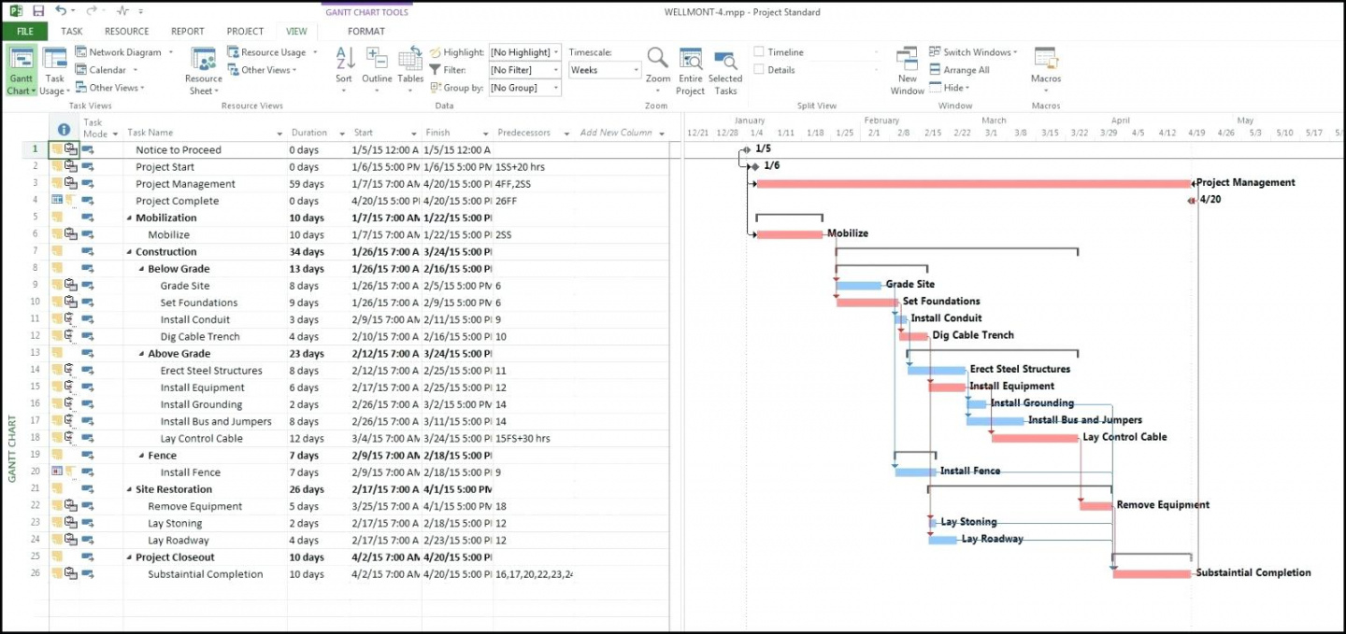Open the Highlight dropdown
Viewport: 1346px width, 634px height.
point(556,52)
